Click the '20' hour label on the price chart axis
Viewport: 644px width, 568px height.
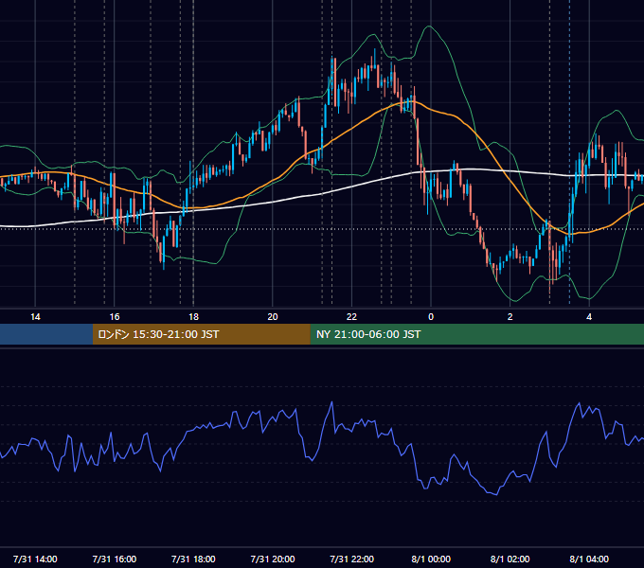(x=273, y=317)
